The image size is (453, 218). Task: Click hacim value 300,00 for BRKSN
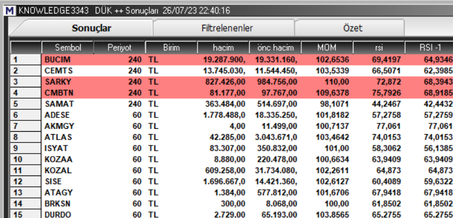[x=233, y=204]
